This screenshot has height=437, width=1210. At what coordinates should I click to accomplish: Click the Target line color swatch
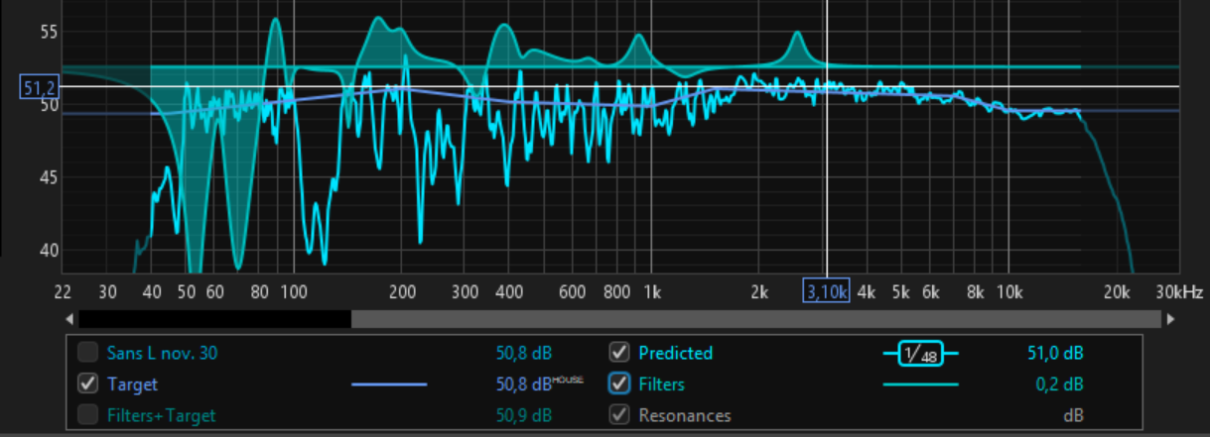coord(389,383)
